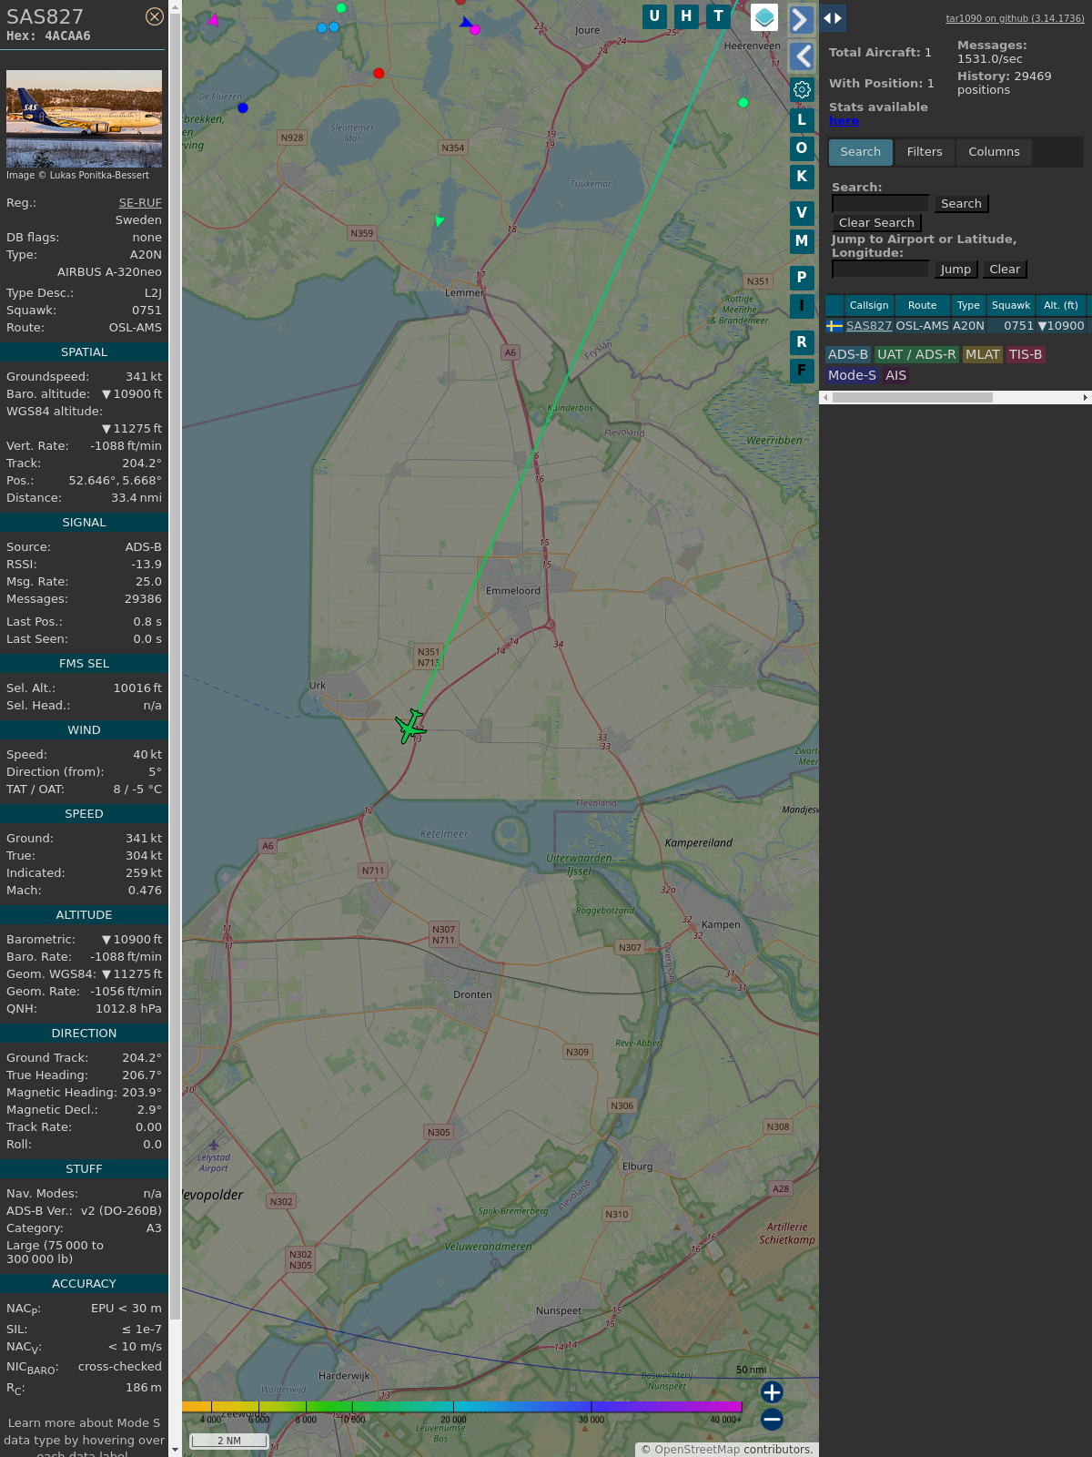1092x1457 pixels.
Task: Sort table by Alt. (ft) column
Action: tap(1061, 306)
